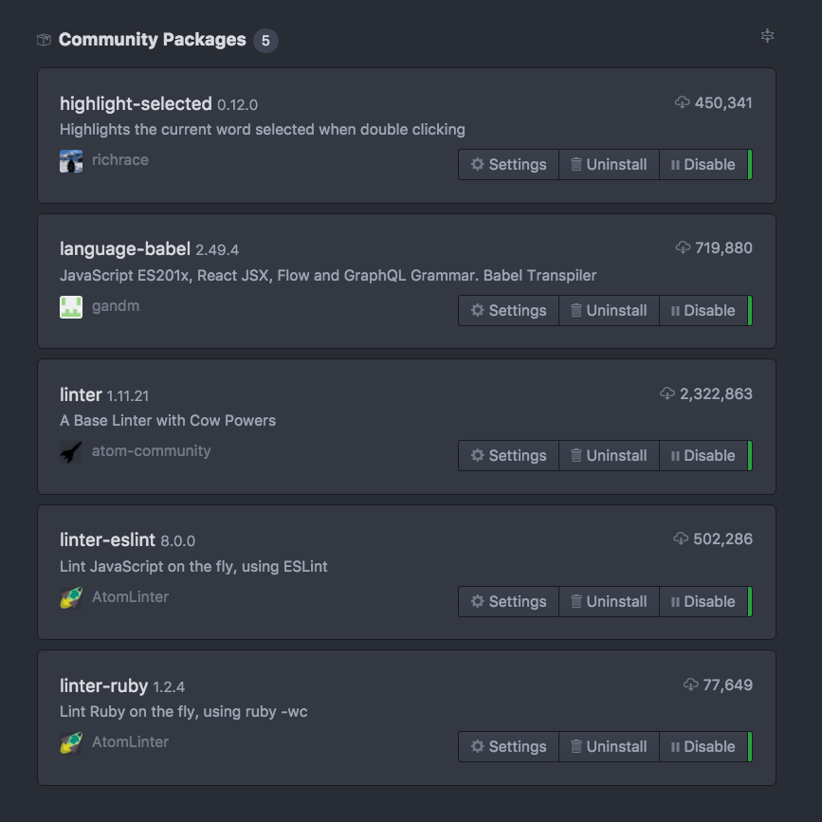Click the download cloud icon beside 2,322,863
822x822 pixels.
pos(667,393)
